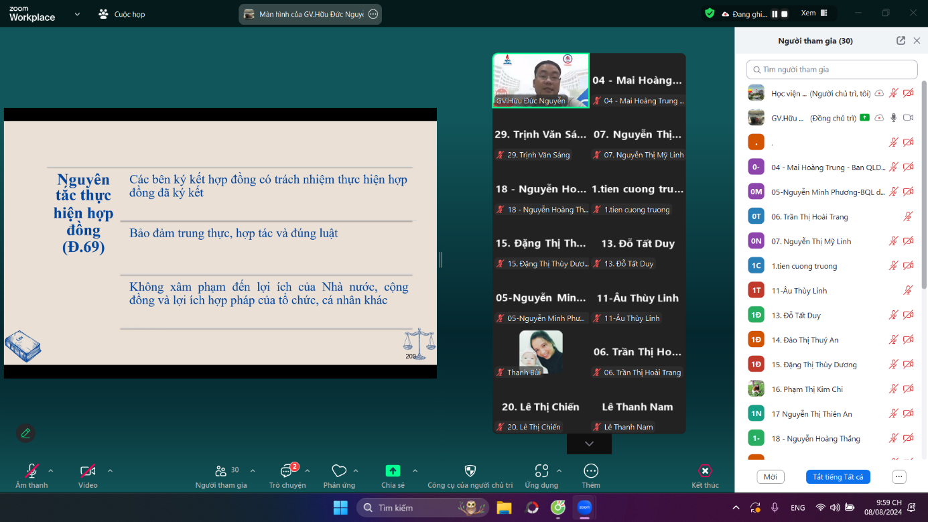Open the Cuộc họp meeting menu
This screenshot has width=928, height=522.
point(121,14)
